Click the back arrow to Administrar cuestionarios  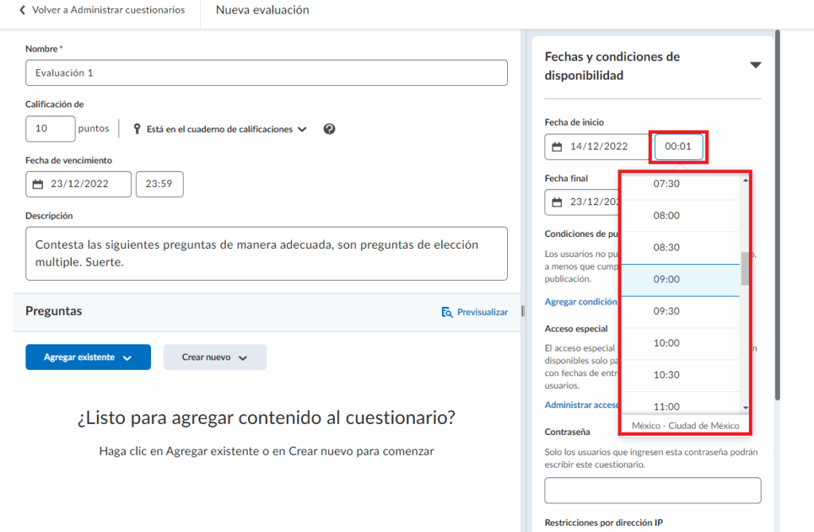(x=22, y=10)
